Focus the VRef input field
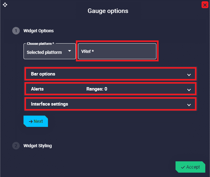Viewport: 210px width, 177px height. 117,51
